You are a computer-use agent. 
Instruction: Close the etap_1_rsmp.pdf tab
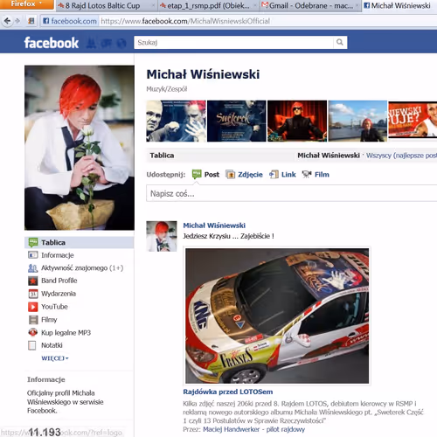pos(255,5)
